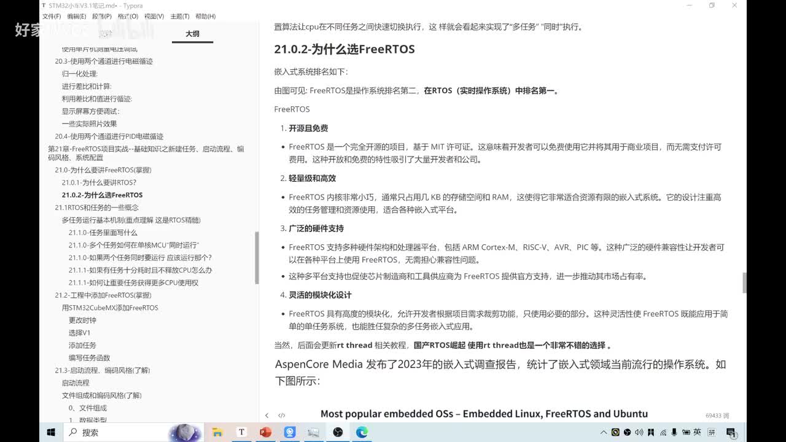The width and height of the screenshot is (786, 442).
Task: Open File Explorer from the taskbar
Action: point(217,432)
